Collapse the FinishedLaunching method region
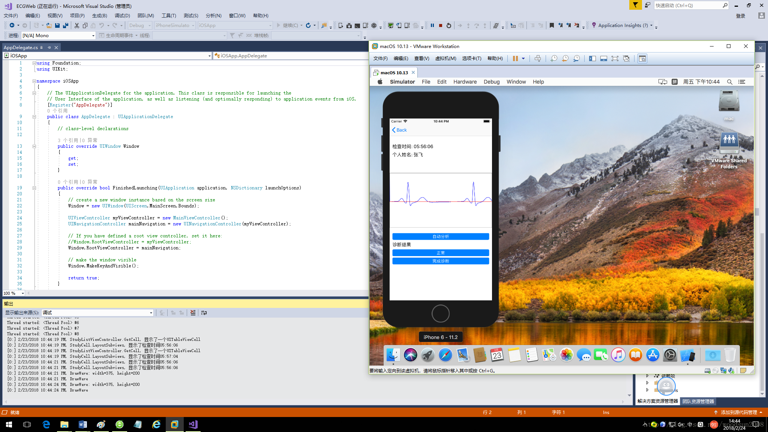 tap(34, 188)
